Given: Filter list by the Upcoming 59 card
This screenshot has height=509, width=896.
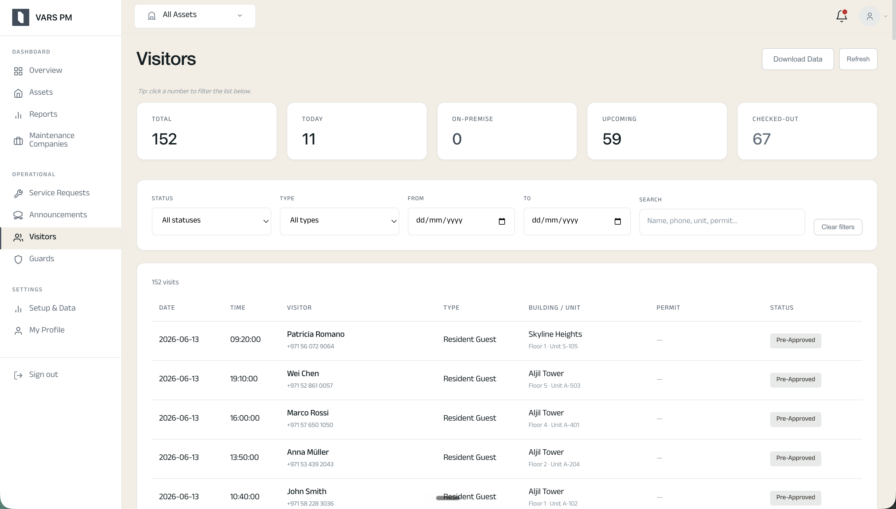Looking at the screenshot, I should pyautogui.click(x=657, y=131).
